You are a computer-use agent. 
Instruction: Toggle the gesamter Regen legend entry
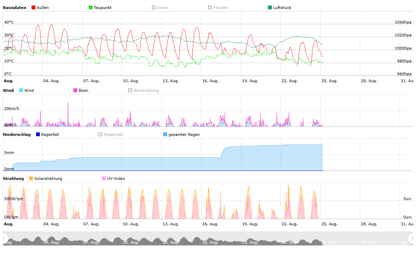pyautogui.click(x=181, y=135)
